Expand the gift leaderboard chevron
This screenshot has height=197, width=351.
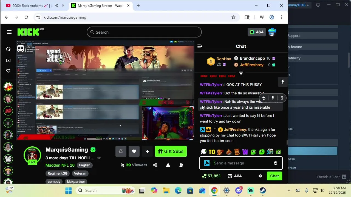point(241,73)
